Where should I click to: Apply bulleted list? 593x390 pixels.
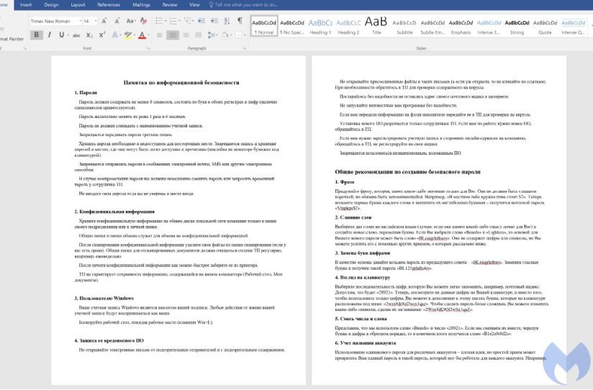[x=159, y=21]
